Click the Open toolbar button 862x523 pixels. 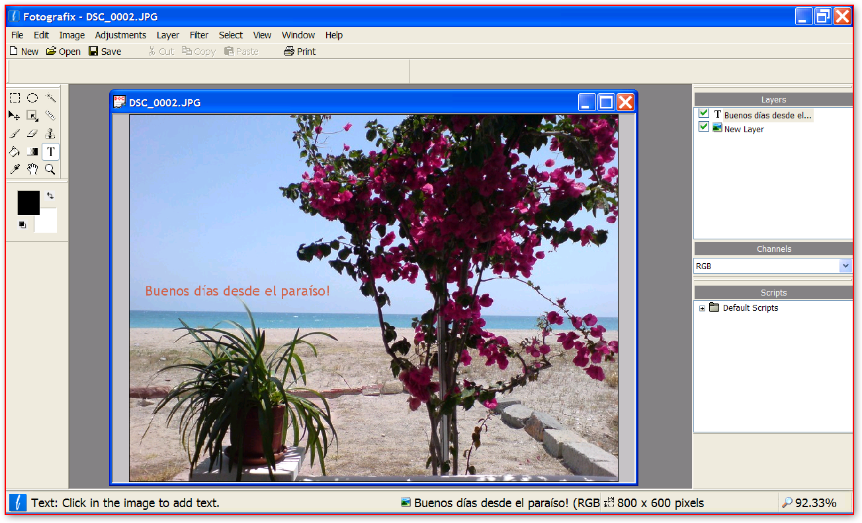[x=64, y=52]
